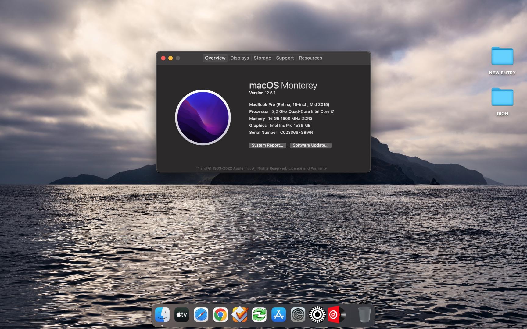
Task: Select the DION desktop folder
Action: 502,101
